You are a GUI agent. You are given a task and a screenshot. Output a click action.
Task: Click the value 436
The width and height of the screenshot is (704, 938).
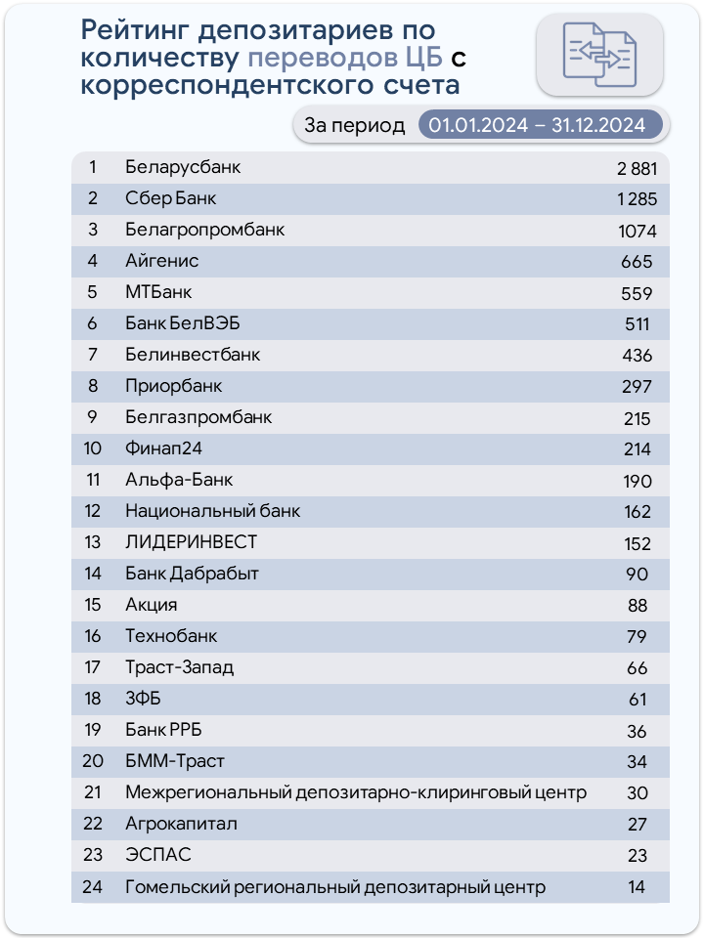[x=637, y=356]
